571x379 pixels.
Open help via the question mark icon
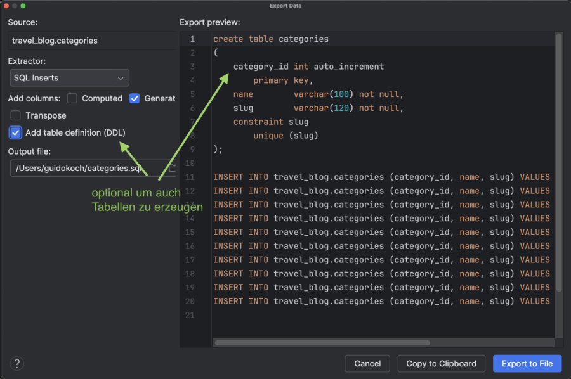coord(16,363)
